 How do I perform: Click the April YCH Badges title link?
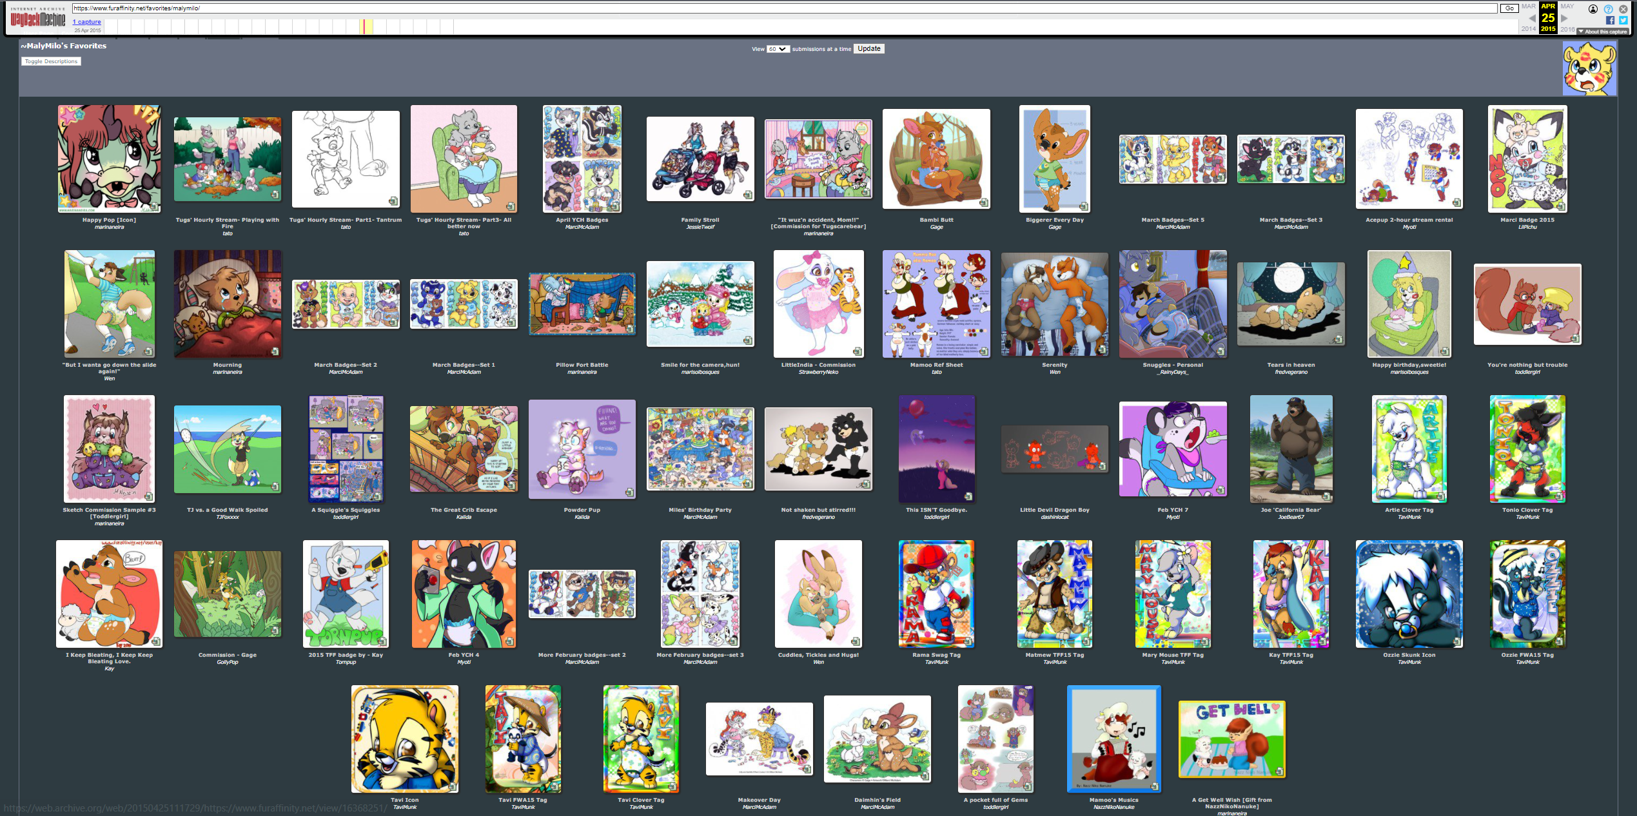click(x=582, y=220)
